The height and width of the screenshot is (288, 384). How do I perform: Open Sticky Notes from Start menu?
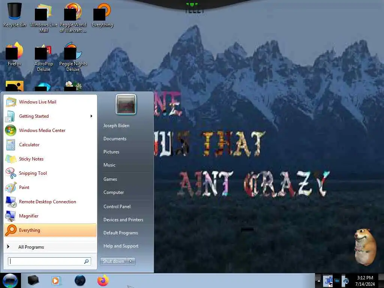50,159
